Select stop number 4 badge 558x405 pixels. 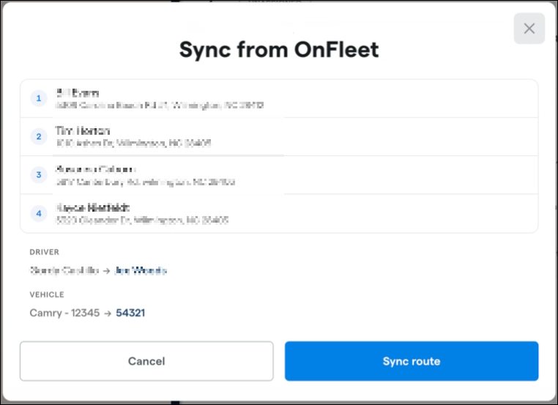[39, 213]
